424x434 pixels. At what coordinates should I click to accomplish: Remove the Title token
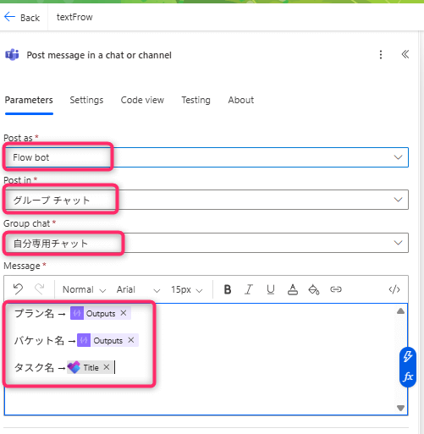[107, 367]
